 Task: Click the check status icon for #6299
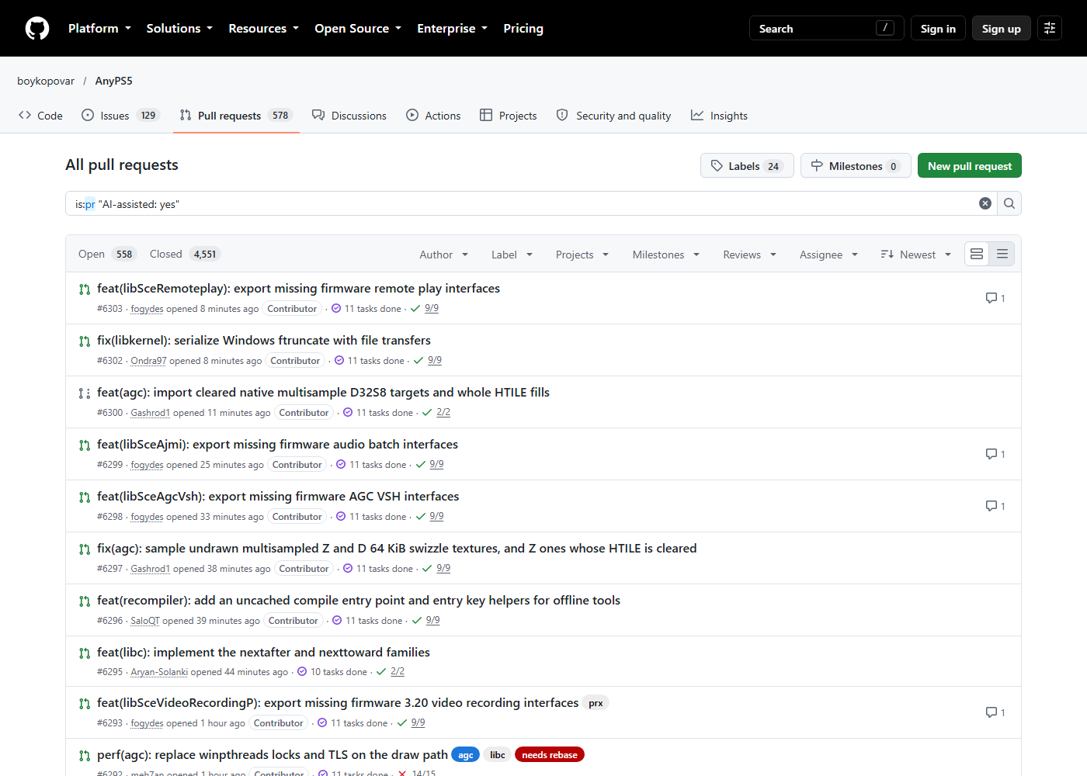pos(421,465)
